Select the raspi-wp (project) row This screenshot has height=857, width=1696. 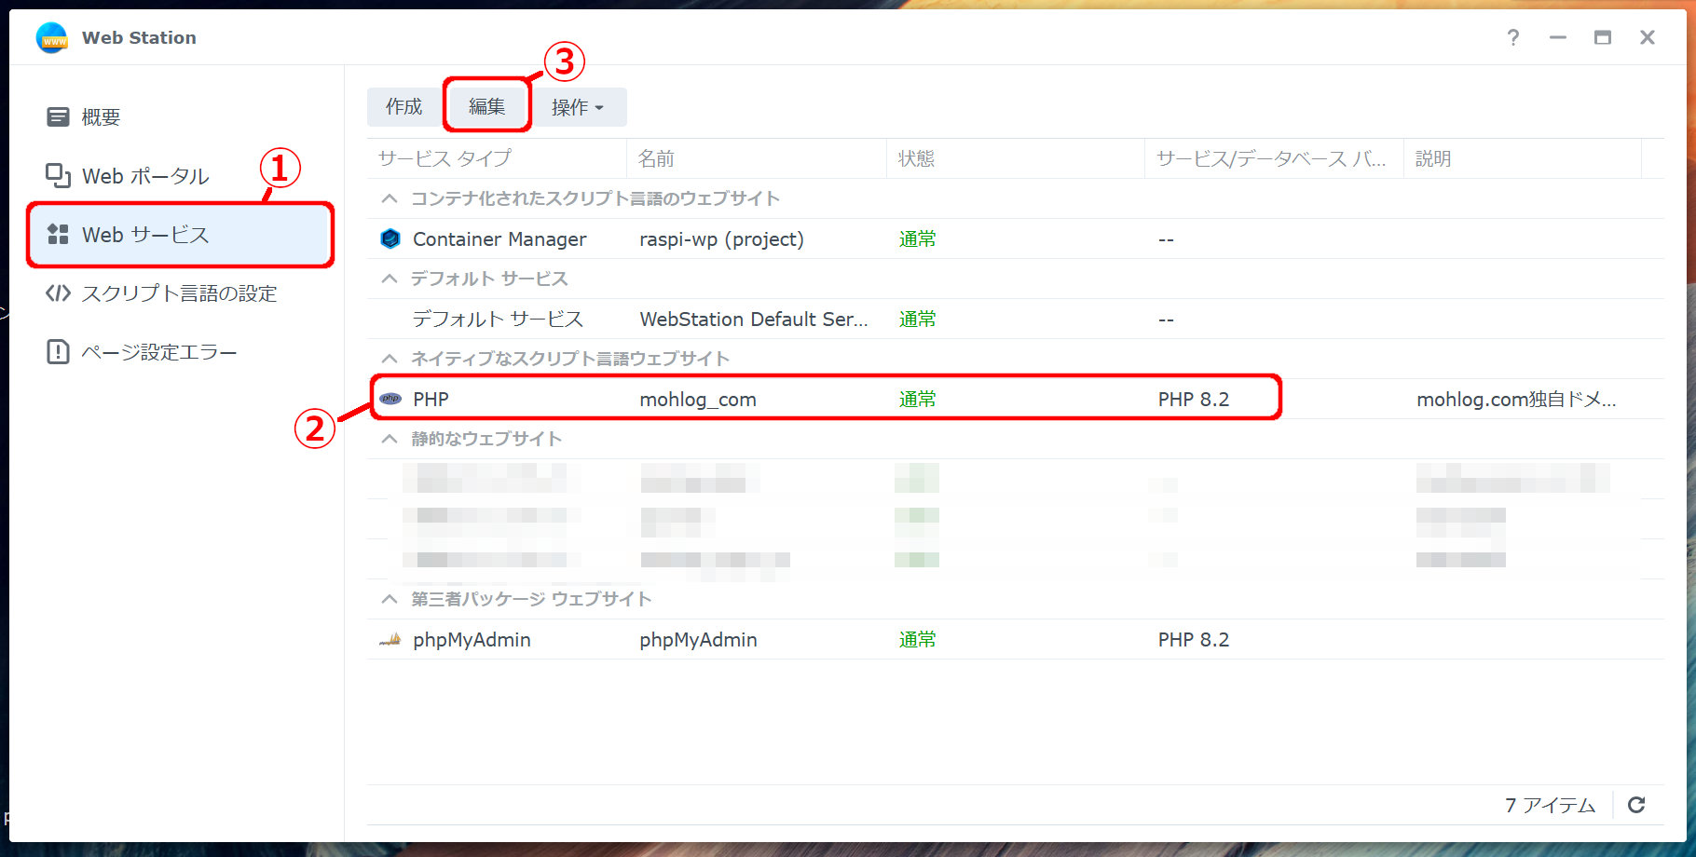click(x=721, y=239)
